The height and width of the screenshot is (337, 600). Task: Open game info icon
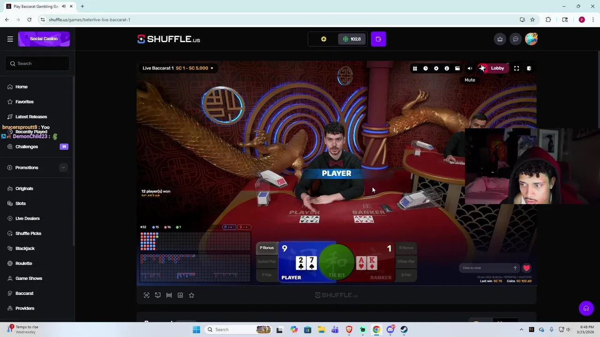(x=447, y=68)
